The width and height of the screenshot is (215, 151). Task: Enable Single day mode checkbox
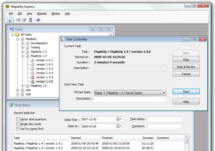tap(18, 124)
